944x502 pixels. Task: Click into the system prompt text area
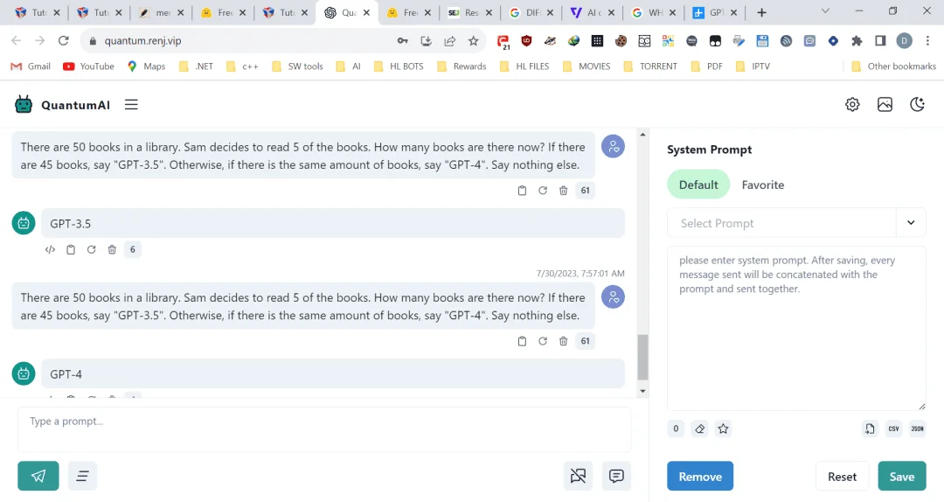[796, 329]
